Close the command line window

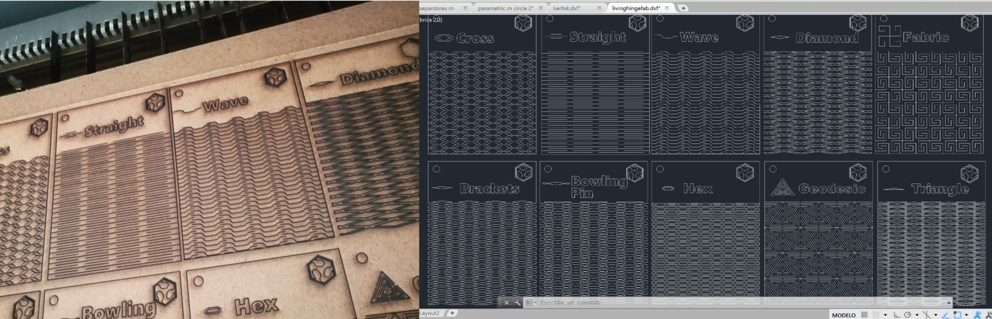(507, 302)
